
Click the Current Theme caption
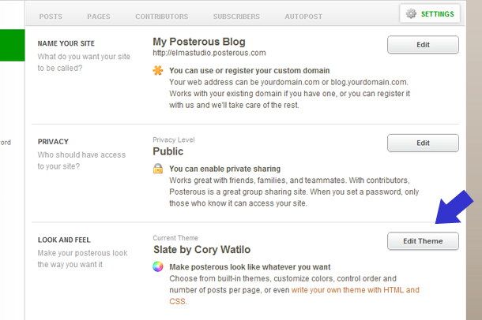pyautogui.click(x=175, y=238)
